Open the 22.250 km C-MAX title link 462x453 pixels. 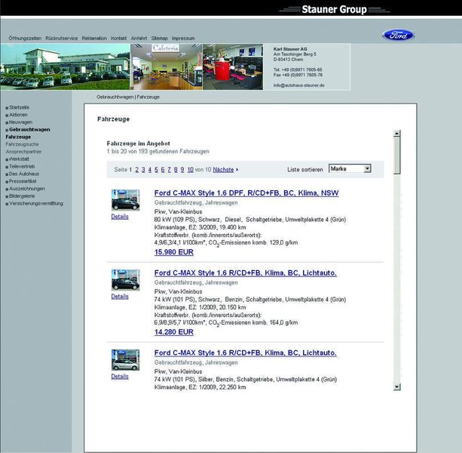(246, 353)
